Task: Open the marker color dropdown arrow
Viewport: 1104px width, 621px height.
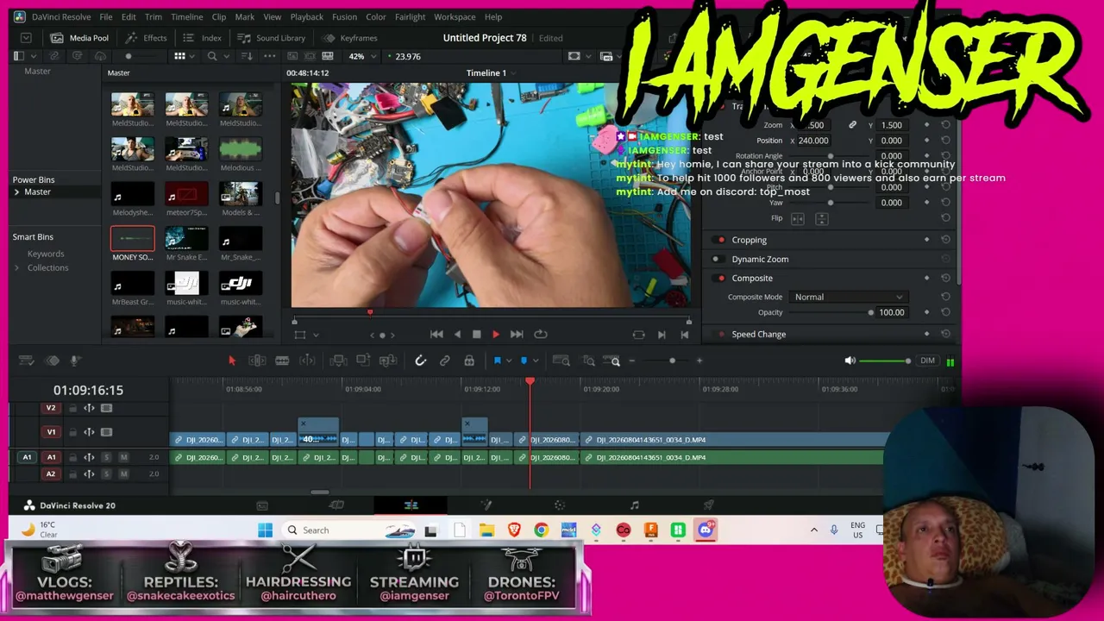Action: pos(536,361)
